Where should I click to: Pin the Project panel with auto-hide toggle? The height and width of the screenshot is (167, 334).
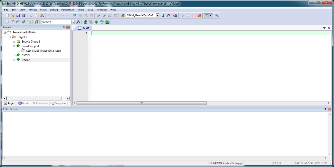pyautogui.click(x=64, y=27)
